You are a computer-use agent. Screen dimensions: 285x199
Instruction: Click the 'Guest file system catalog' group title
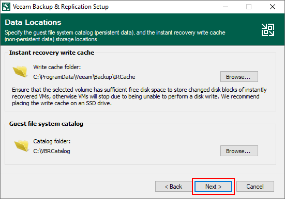point(46,124)
